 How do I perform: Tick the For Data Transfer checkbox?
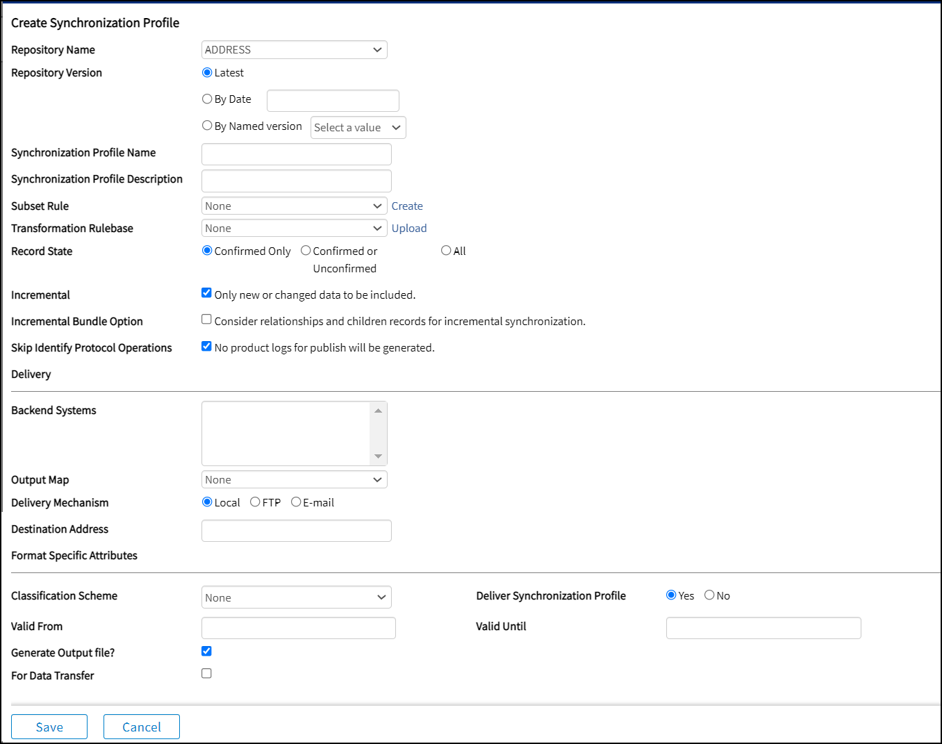click(206, 674)
